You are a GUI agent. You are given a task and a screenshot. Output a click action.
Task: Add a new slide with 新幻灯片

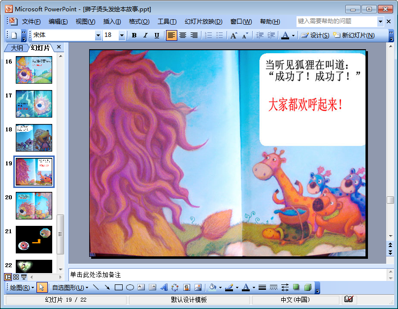tap(354, 35)
